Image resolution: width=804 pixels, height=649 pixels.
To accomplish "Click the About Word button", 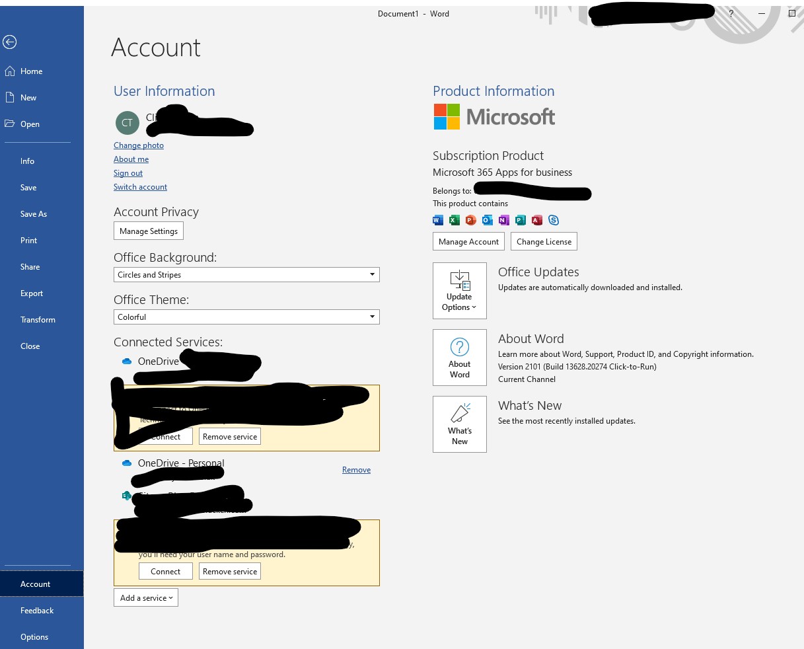I will [460, 358].
